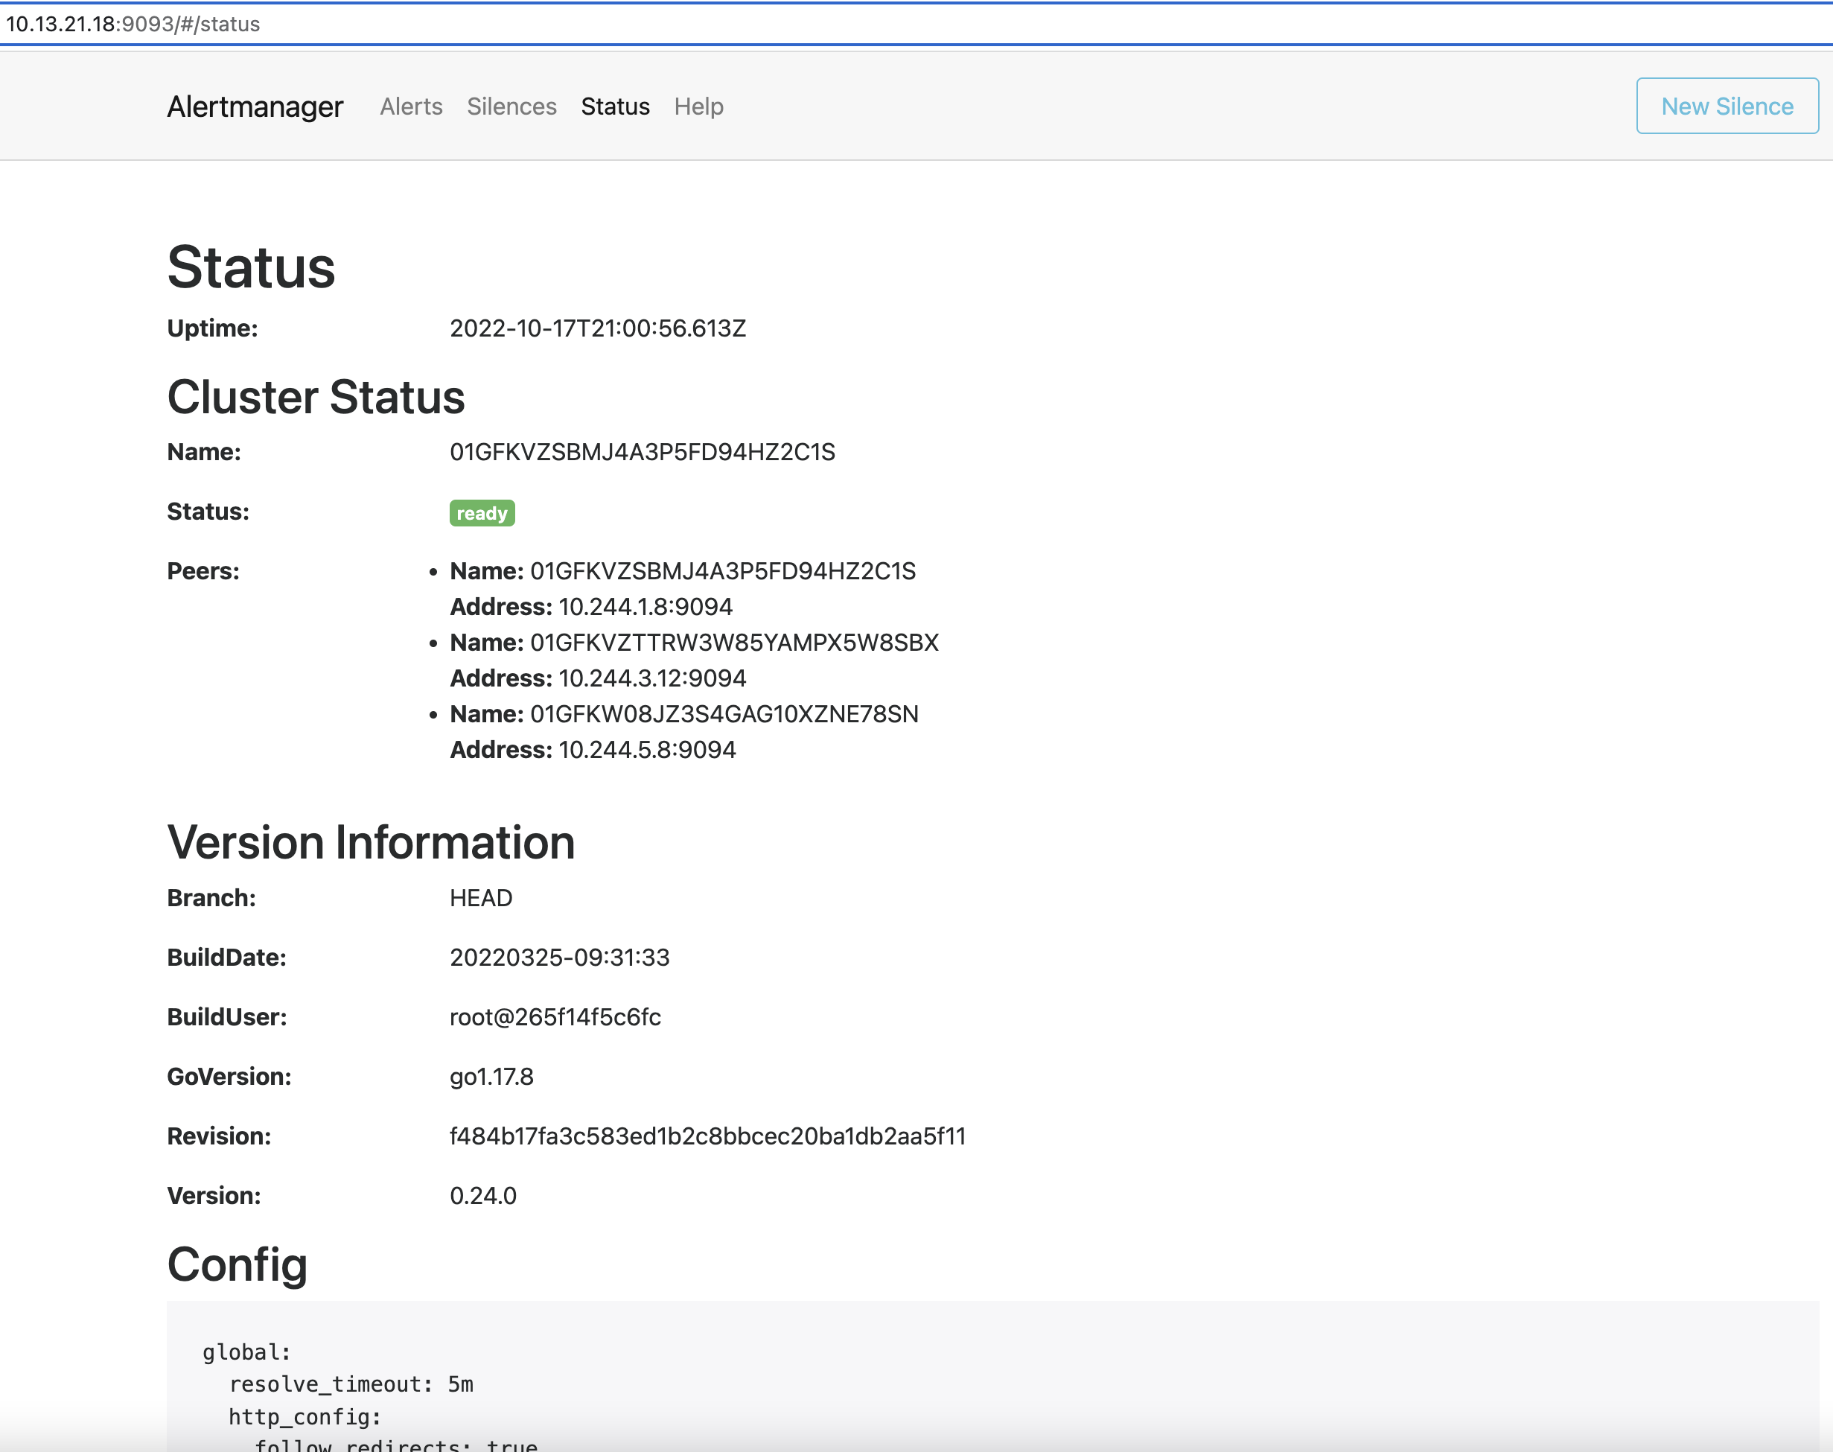Click peer address 10.244.3.12:9094
Image resolution: width=1833 pixels, height=1452 pixels.
pos(651,678)
